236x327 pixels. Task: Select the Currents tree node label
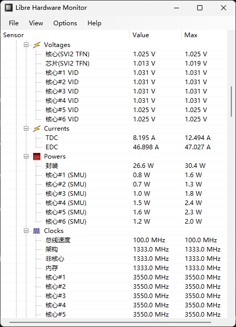[56, 129]
